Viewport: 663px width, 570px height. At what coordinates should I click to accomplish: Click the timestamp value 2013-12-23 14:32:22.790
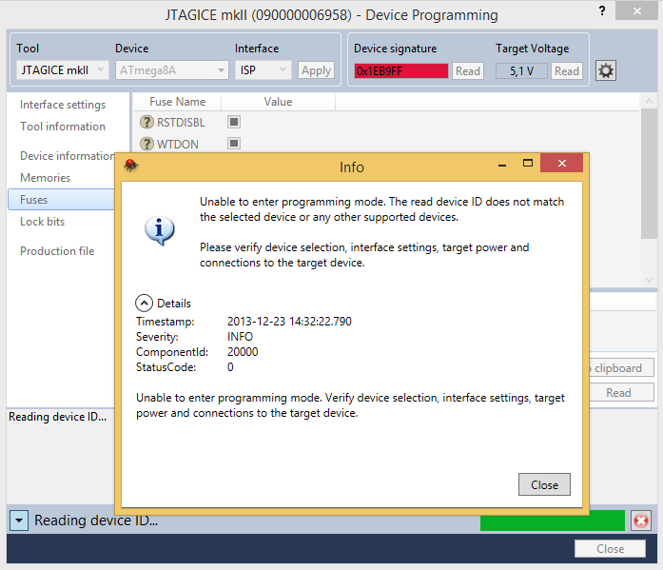click(289, 322)
